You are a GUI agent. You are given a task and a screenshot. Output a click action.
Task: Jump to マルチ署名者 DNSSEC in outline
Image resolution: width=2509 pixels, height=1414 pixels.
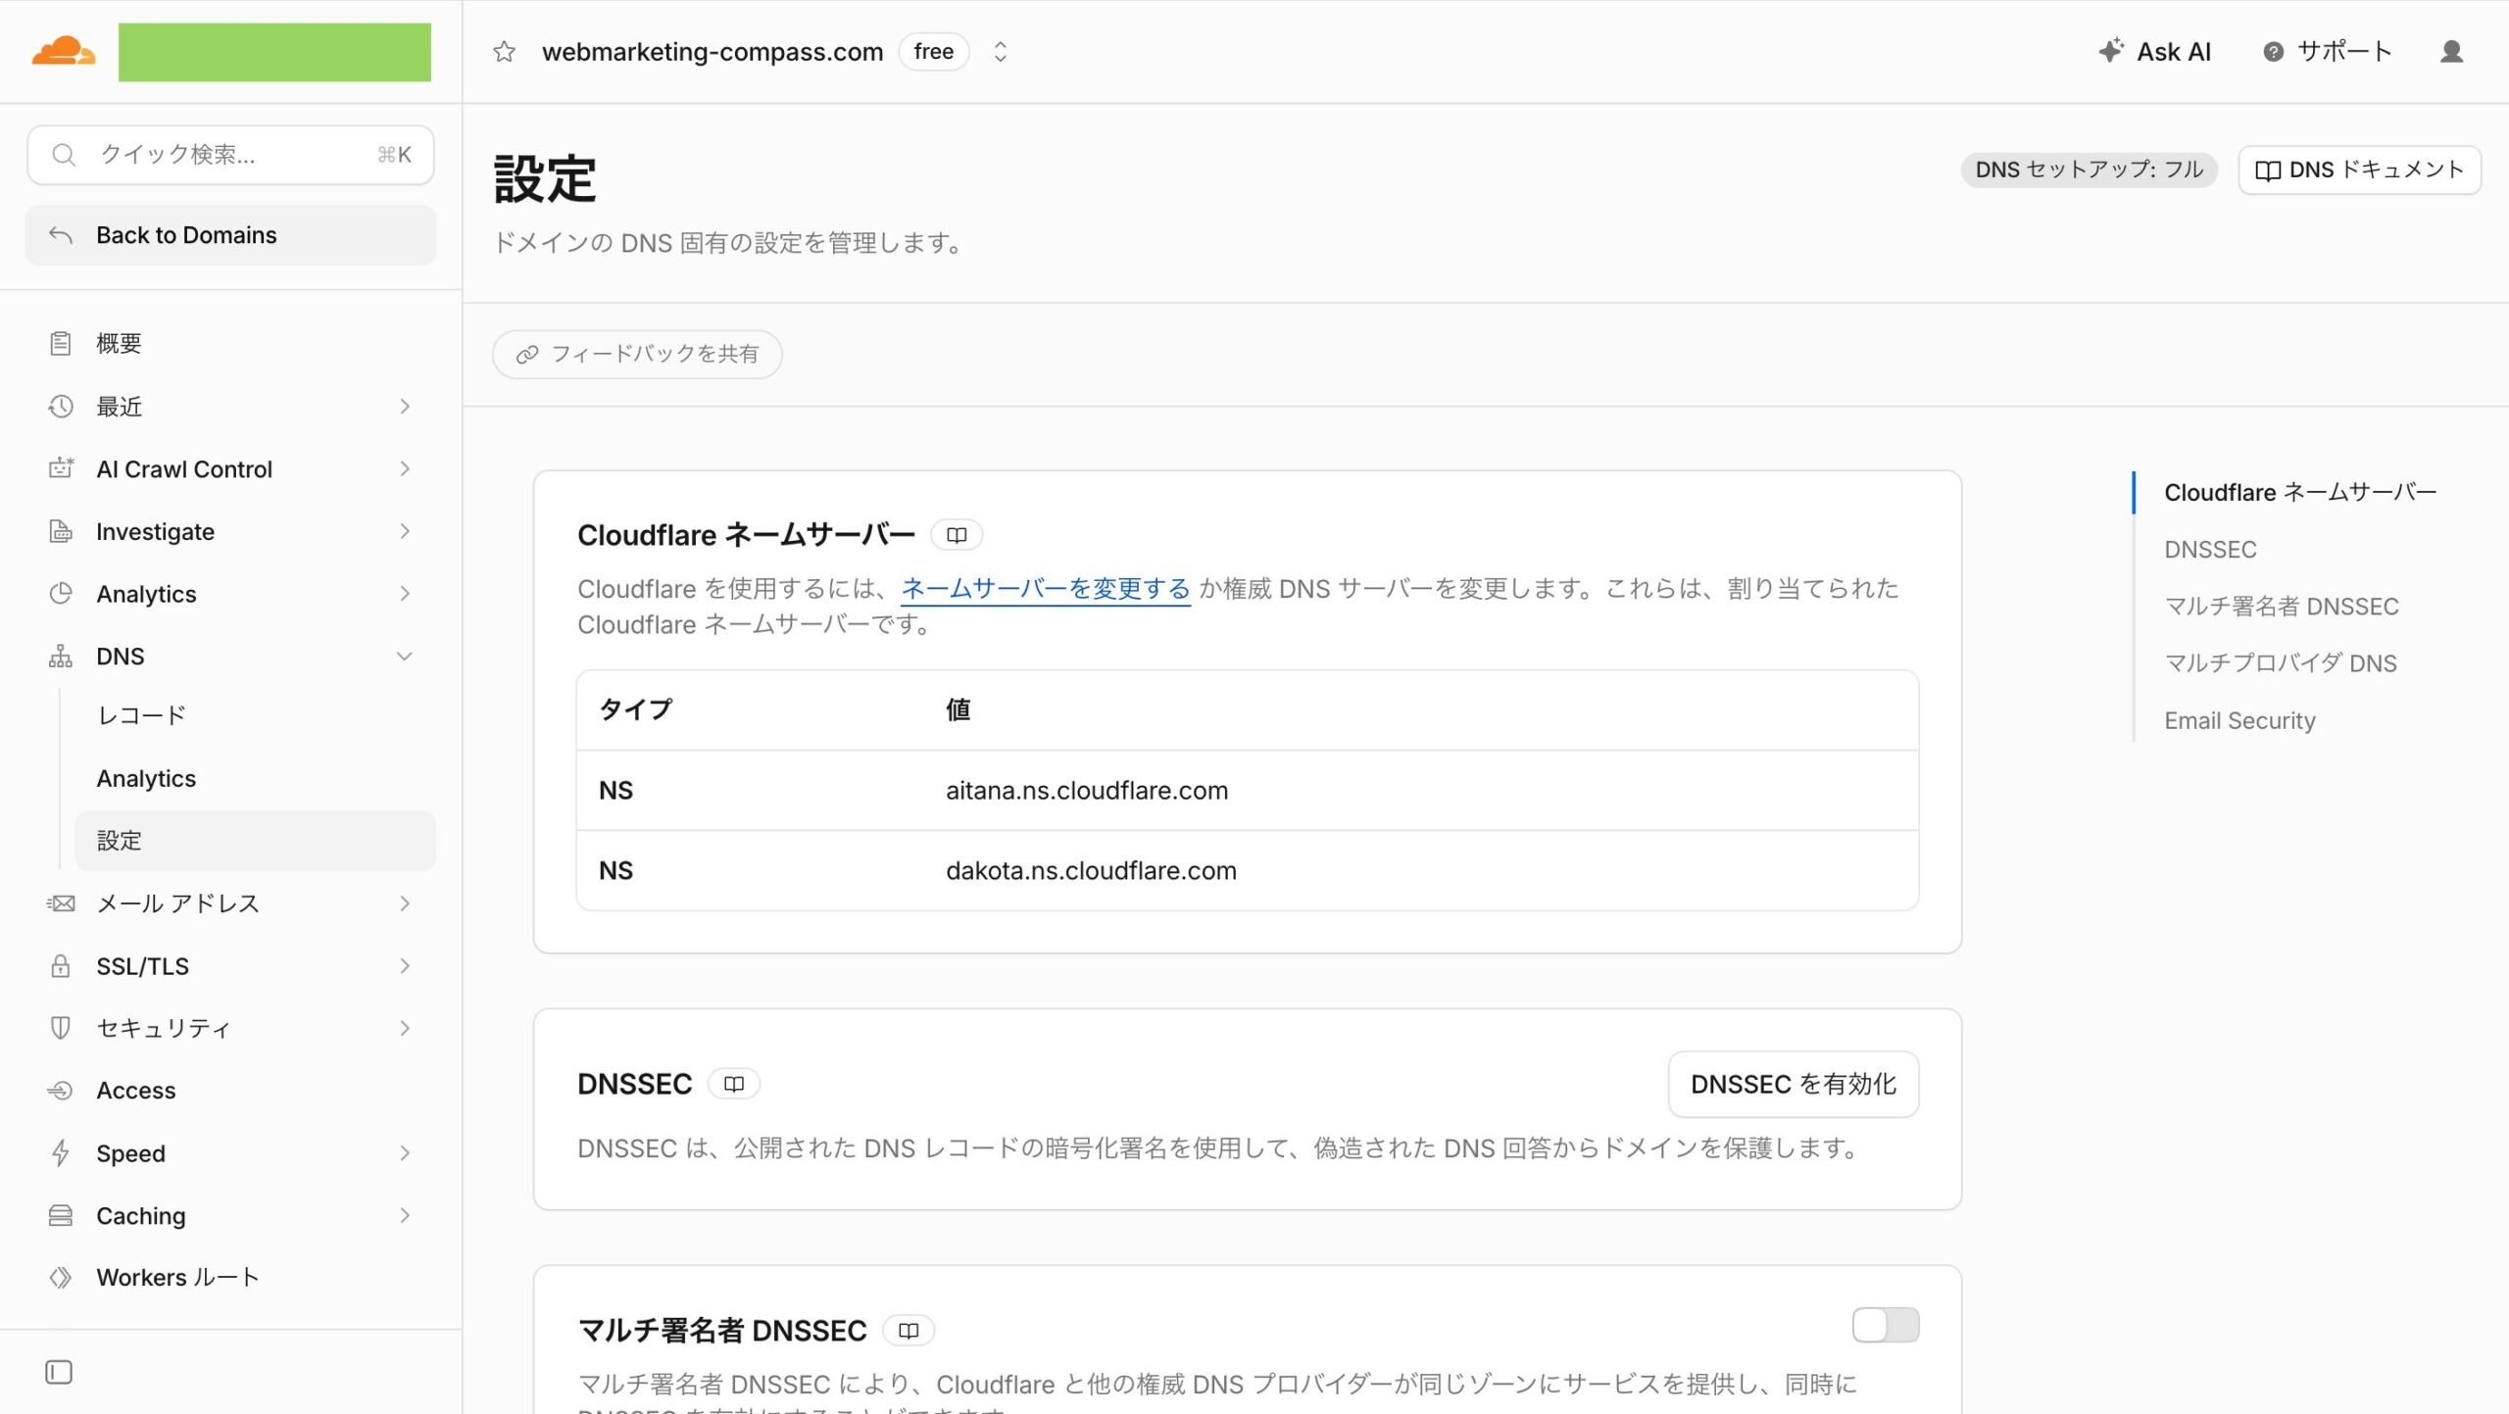pos(2282,607)
